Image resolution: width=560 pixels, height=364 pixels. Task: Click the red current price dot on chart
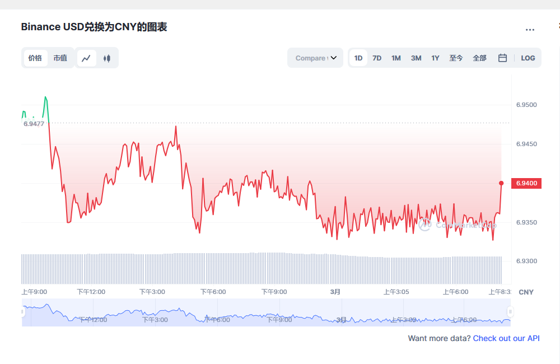click(x=501, y=183)
